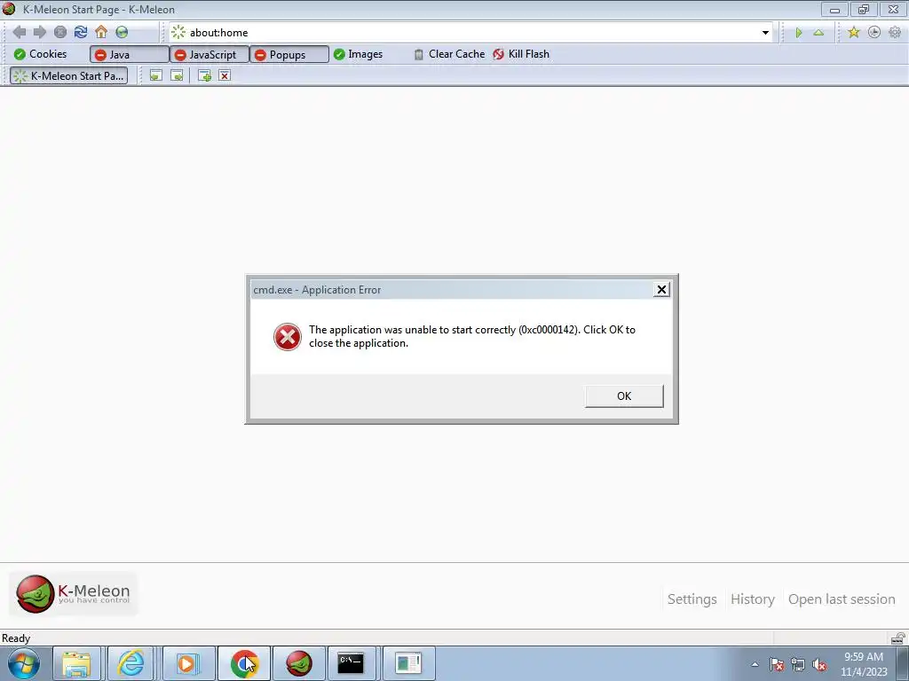
Task: Launch Internet Explorer from the taskbar
Action: [131, 663]
